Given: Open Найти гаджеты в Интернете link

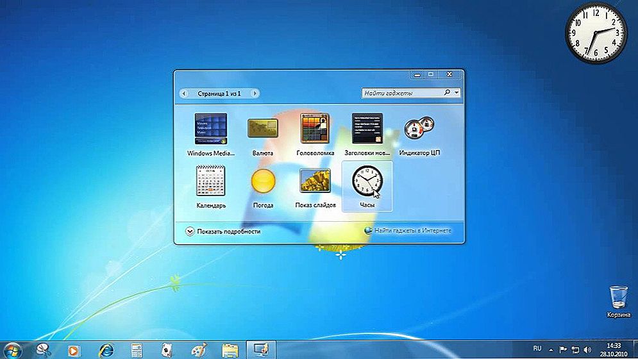Looking at the screenshot, I should 408,230.
